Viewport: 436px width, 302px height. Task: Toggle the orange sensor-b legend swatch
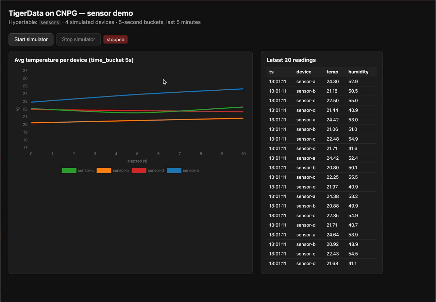coord(104,171)
